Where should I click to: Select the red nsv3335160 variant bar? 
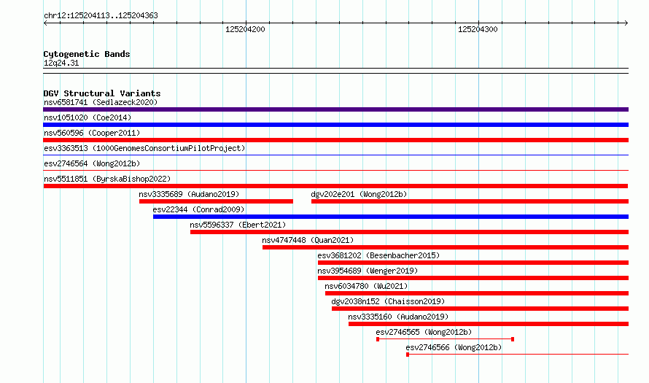(x=489, y=324)
